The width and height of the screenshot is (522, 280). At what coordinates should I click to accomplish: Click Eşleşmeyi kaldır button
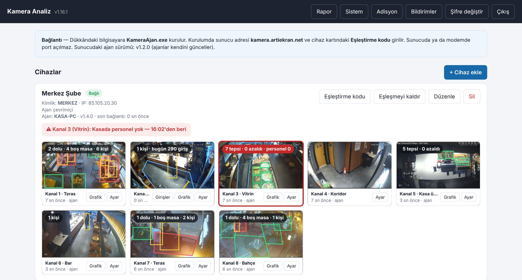[x=400, y=96]
